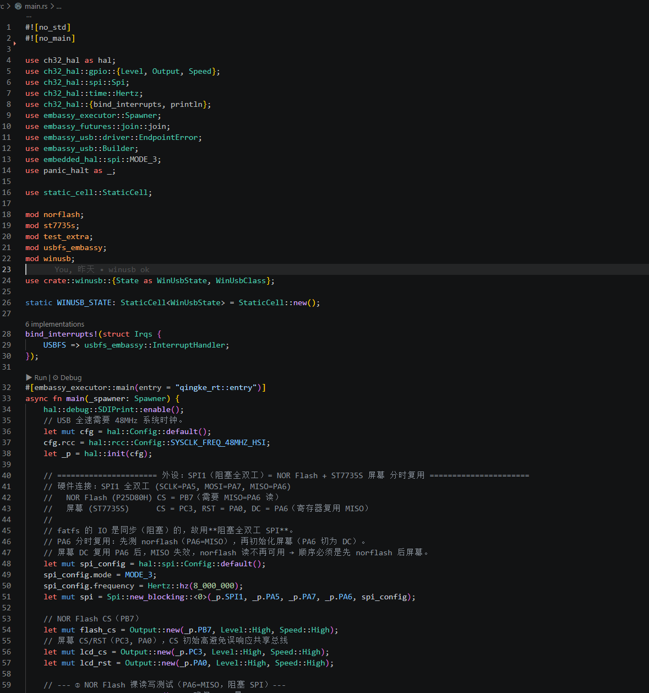The image size is (649, 693).
Task: Click USBFS interrupt name
Action: [x=54, y=345]
